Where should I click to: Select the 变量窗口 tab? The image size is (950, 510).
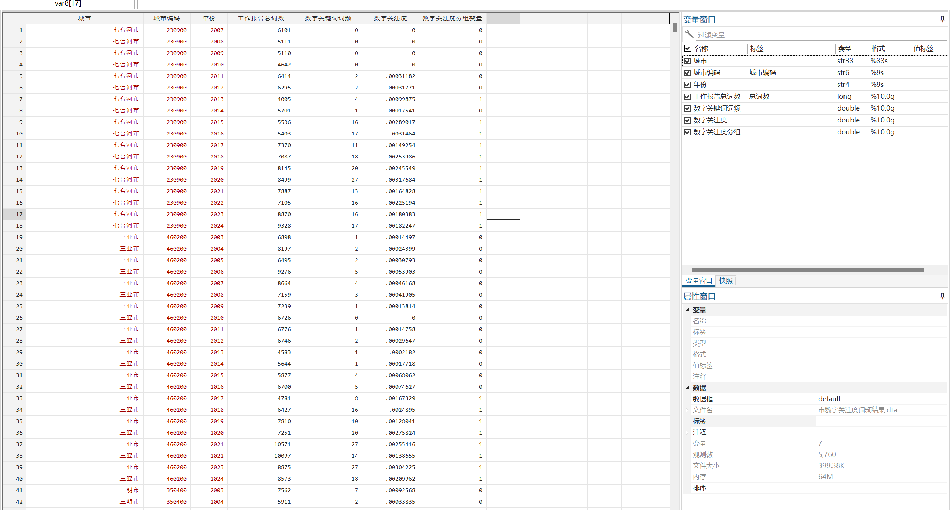[x=699, y=281]
